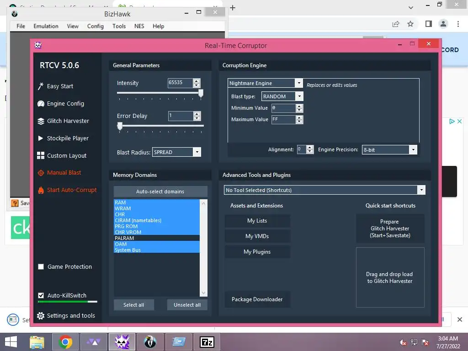This screenshot has height=351, width=468.
Task: Open Engine Precision 8-bit dropdown
Action: pos(413,149)
